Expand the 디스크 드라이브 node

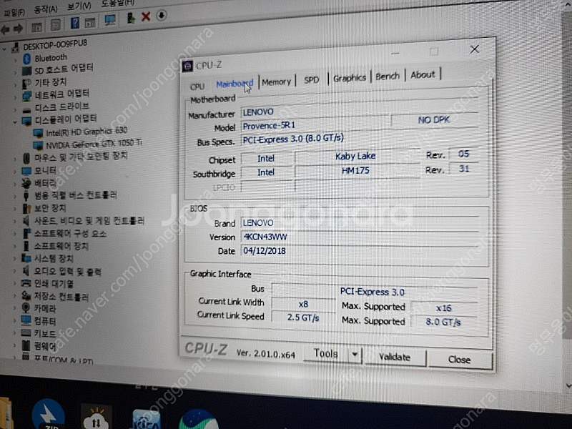click(15, 109)
